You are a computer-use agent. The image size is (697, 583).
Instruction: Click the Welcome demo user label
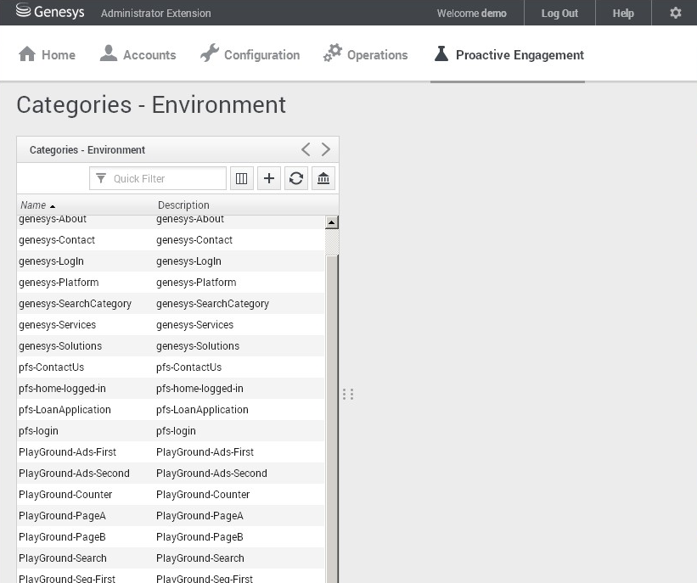(472, 14)
